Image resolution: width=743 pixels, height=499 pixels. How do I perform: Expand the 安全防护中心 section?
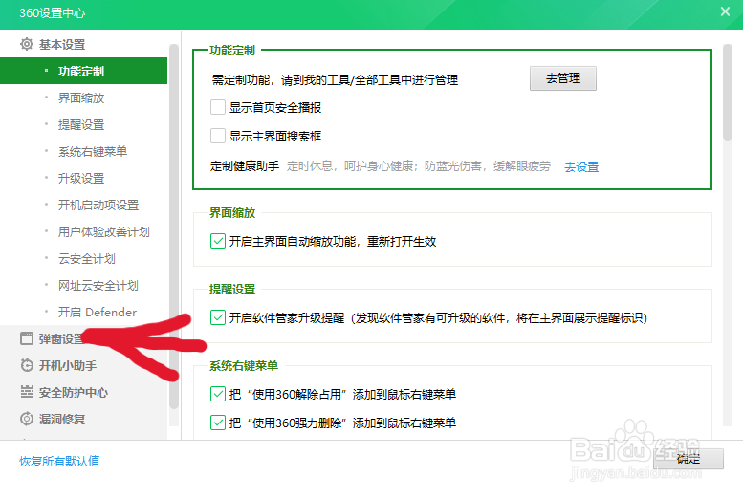(74, 392)
